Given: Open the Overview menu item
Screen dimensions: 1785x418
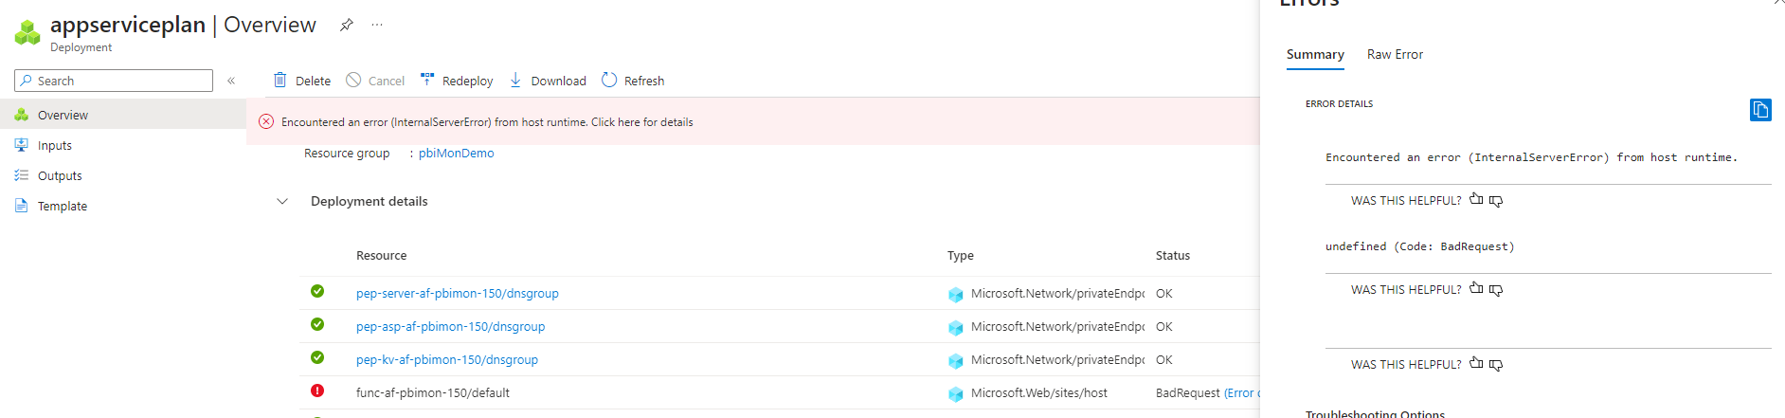Looking at the screenshot, I should point(123,115).
